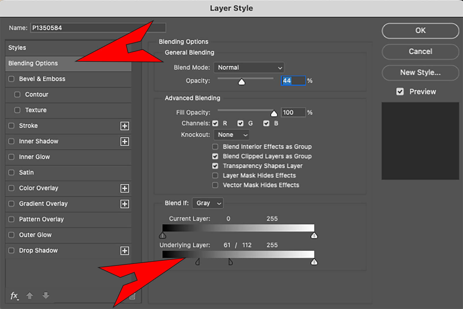
Task: Click Underlying Layer white point slider handle
Action: (314, 262)
